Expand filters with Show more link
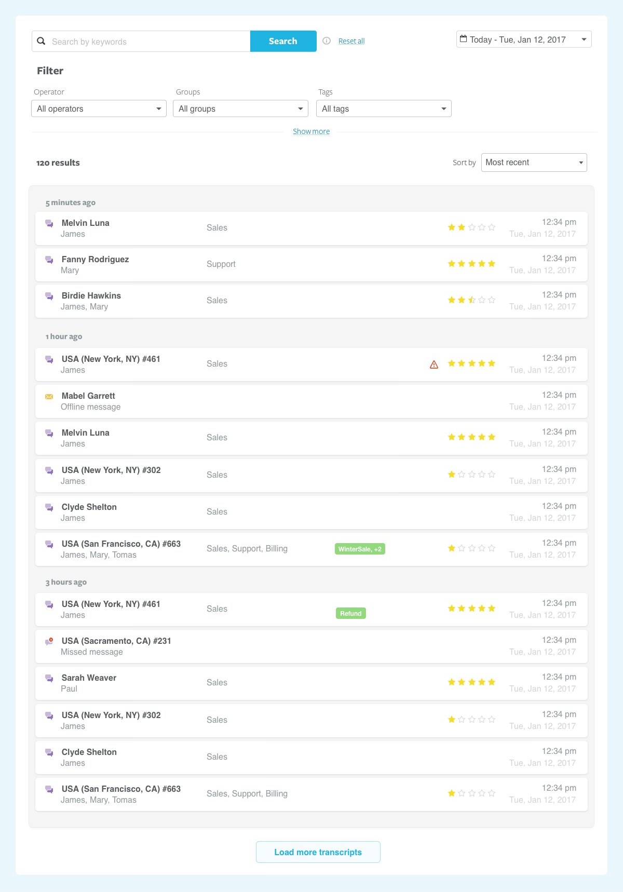The width and height of the screenshot is (623, 892). [x=311, y=131]
